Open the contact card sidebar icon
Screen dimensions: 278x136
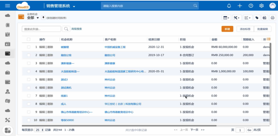(x=8, y=44)
